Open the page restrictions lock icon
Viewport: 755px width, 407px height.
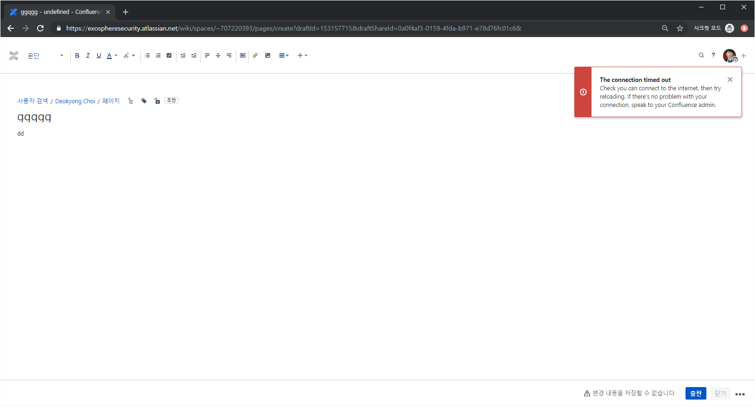tap(157, 101)
